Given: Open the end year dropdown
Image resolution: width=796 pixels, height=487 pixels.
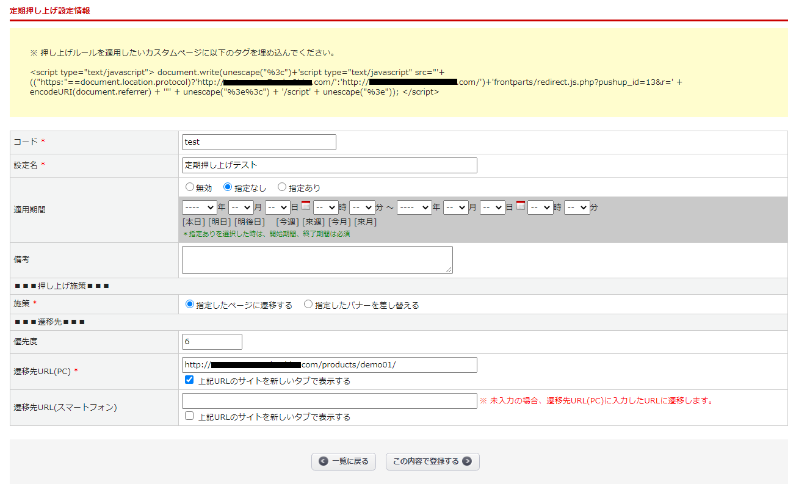Looking at the screenshot, I should click(414, 207).
